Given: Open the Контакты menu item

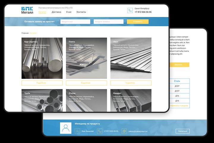Looking at the screenshot, I should [x=81, y=12].
